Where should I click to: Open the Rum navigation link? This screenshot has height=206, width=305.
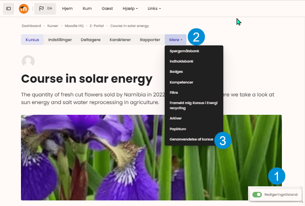coord(87,9)
